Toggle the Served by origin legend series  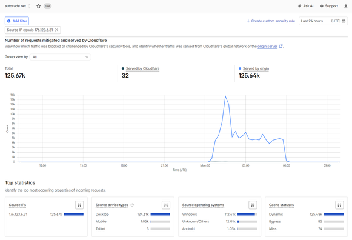(x=256, y=68)
